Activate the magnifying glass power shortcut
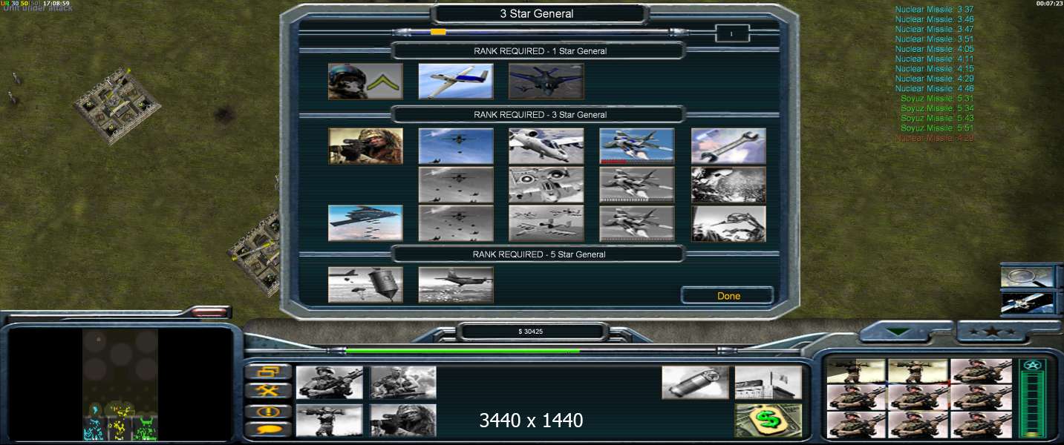Image resolution: width=1064 pixels, height=445 pixels. [x=1027, y=277]
